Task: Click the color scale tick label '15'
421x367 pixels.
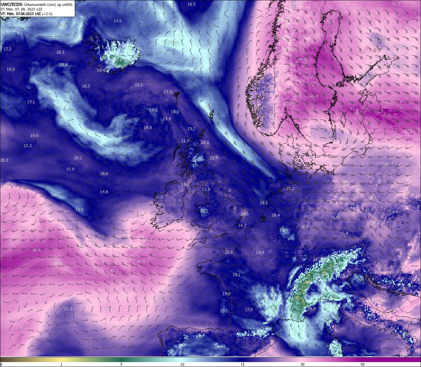Action: 242,364
